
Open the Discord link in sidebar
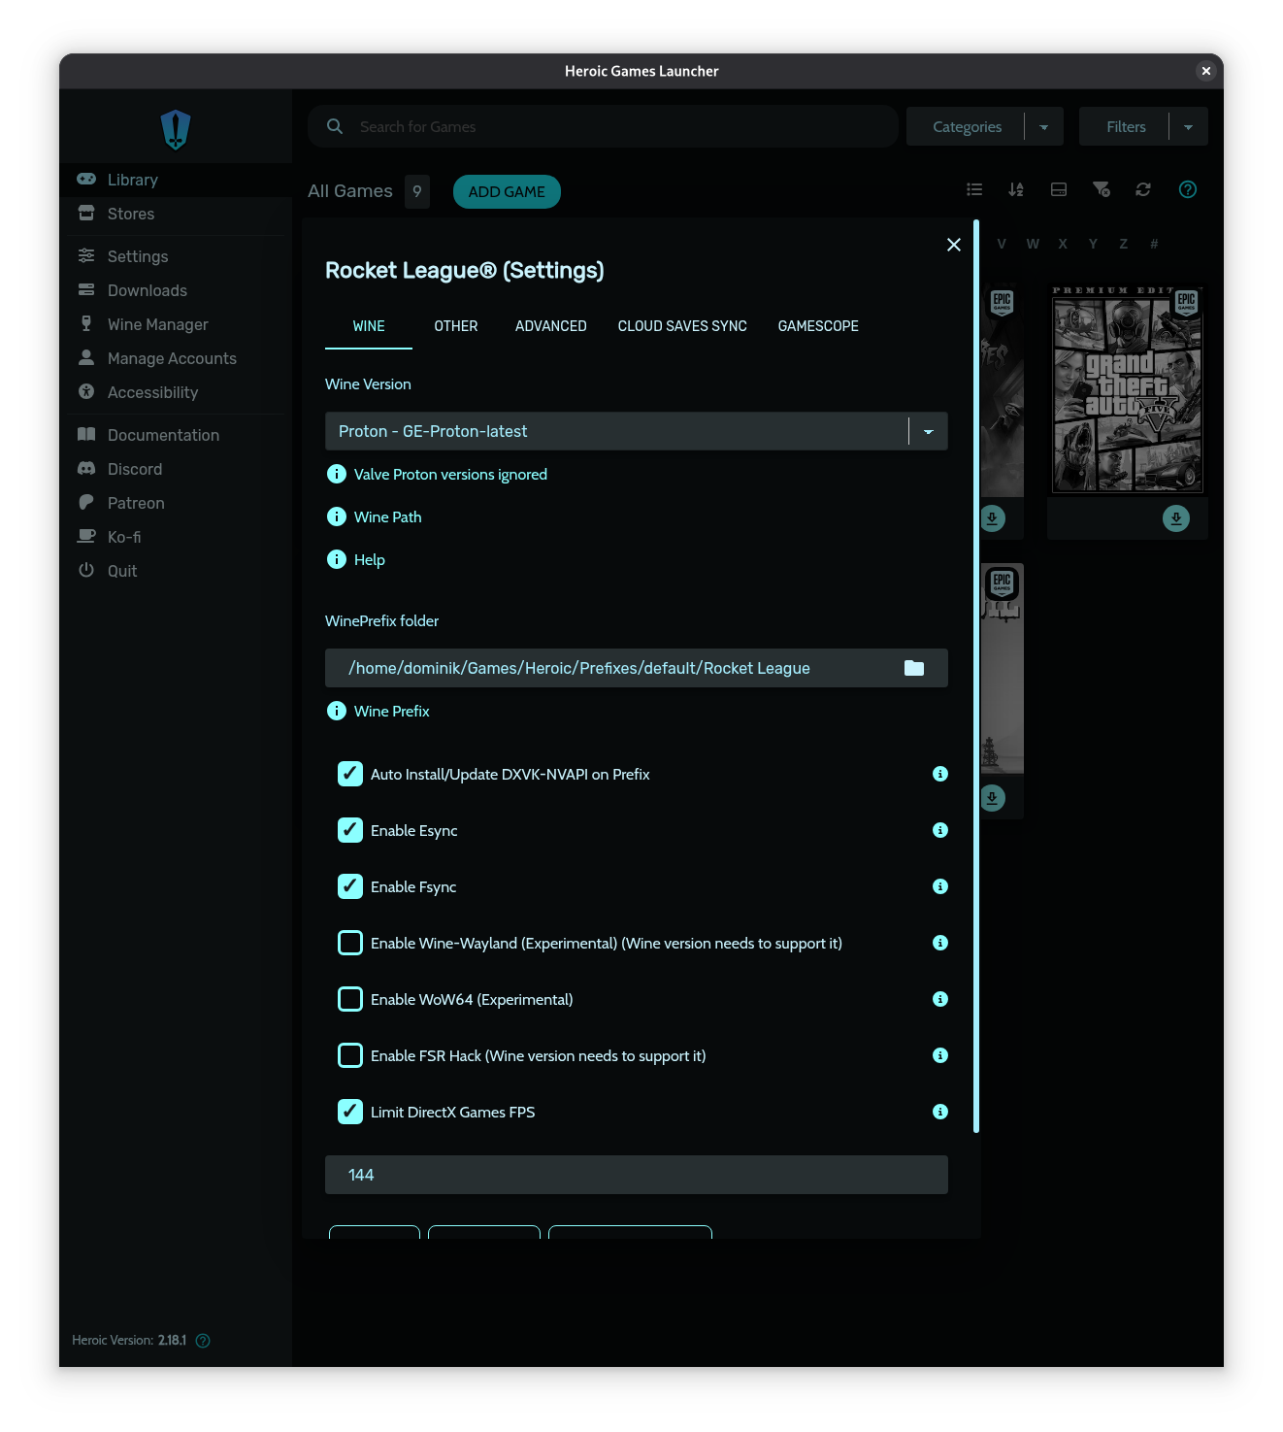[176, 469]
